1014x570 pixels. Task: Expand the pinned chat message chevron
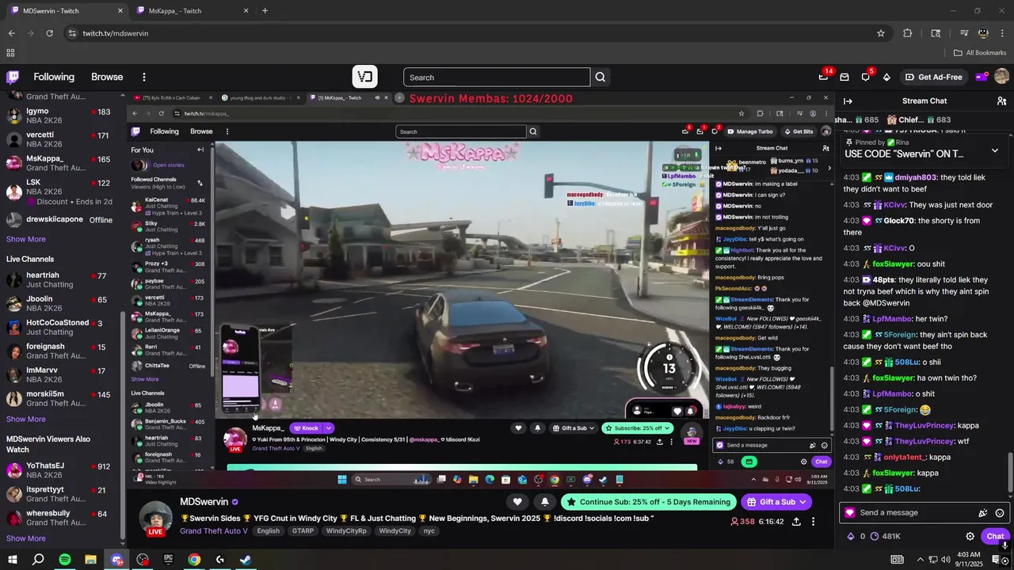[995, 150]
